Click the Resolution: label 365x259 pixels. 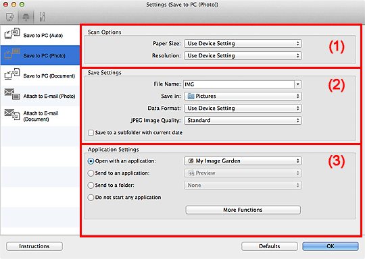(166, 55)
